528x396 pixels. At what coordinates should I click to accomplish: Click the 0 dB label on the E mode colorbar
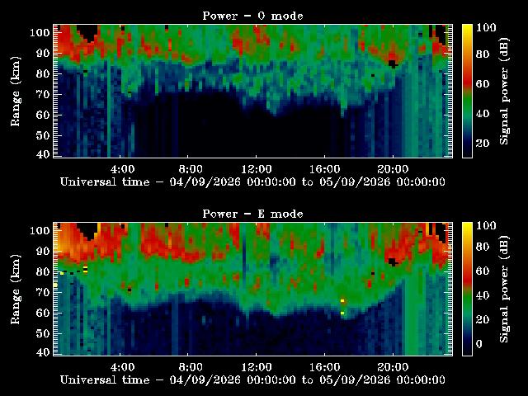pyautogui.click(x=479, y=344)
